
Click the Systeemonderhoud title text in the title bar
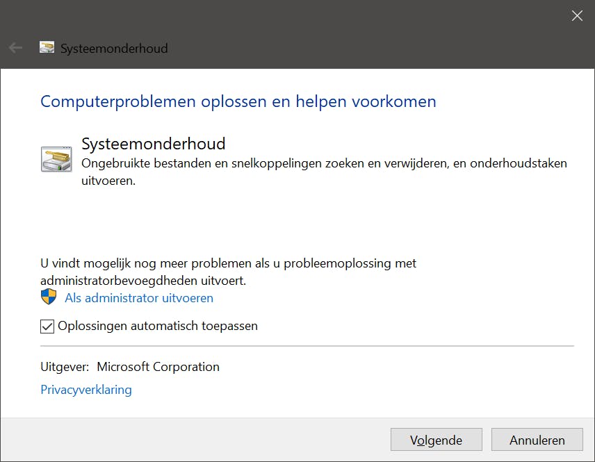point(114,49)
